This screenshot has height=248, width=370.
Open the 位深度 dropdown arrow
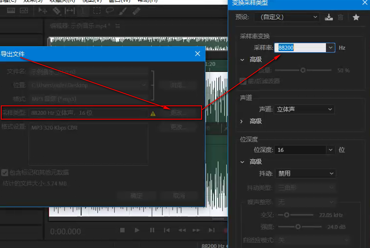pos(331,150)
